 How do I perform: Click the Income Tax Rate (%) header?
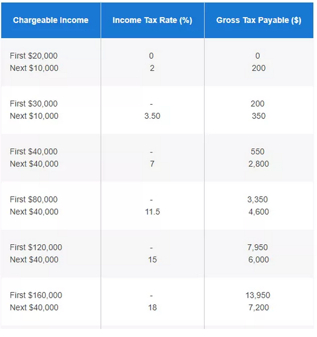pyautogui.click(x=152, y=21)
